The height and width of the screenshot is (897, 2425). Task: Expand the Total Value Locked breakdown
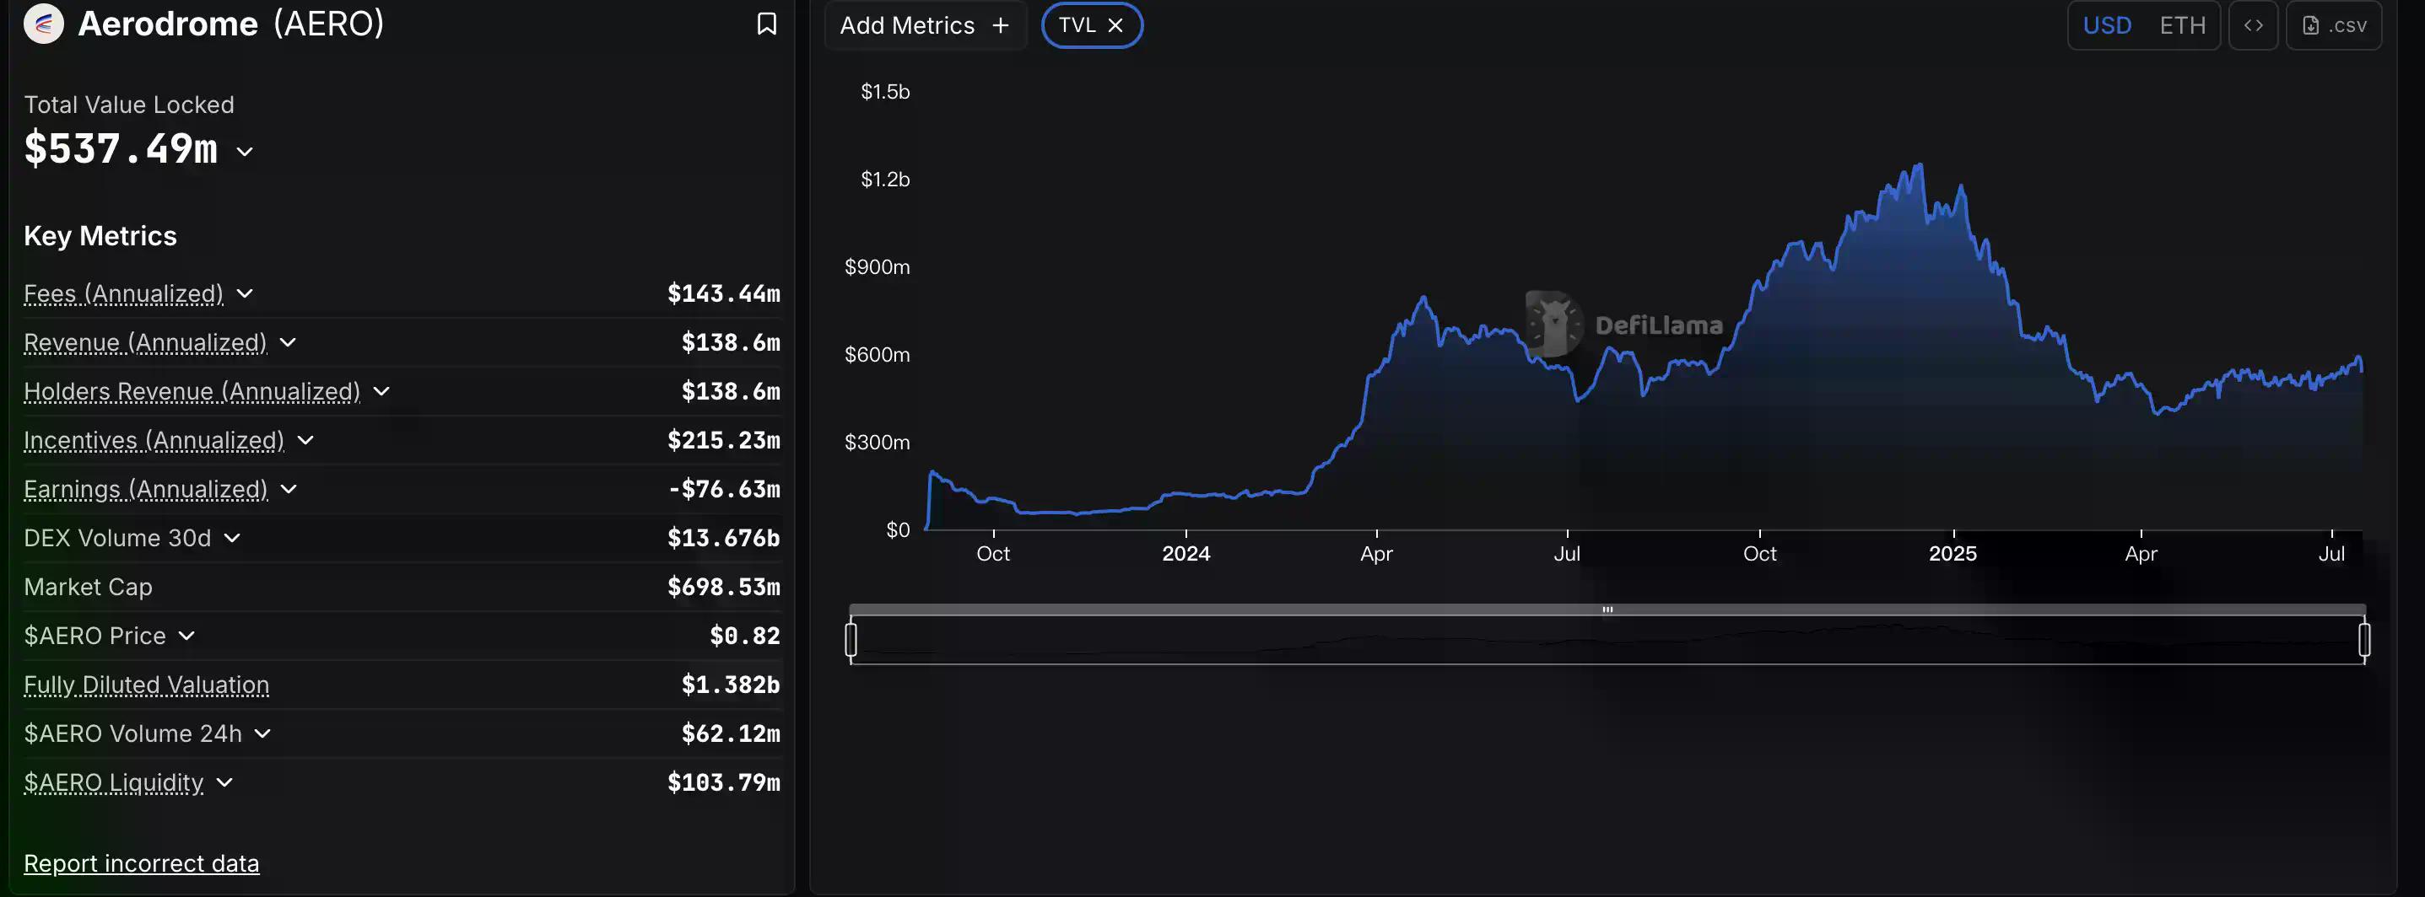coord(245,152)
